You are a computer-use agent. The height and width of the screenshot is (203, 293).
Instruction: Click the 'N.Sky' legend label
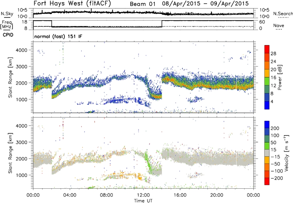(x=7, y=14)
